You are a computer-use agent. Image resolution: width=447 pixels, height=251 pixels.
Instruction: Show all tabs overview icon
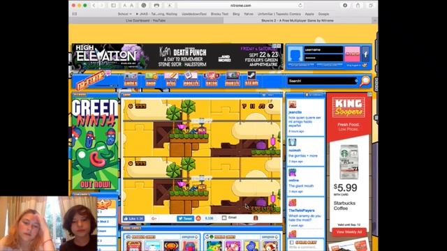coord(371,6)
